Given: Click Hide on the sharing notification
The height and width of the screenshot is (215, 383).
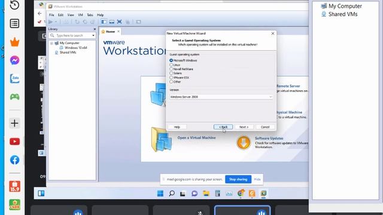Looking at the screenshot, I should (257, 179).
